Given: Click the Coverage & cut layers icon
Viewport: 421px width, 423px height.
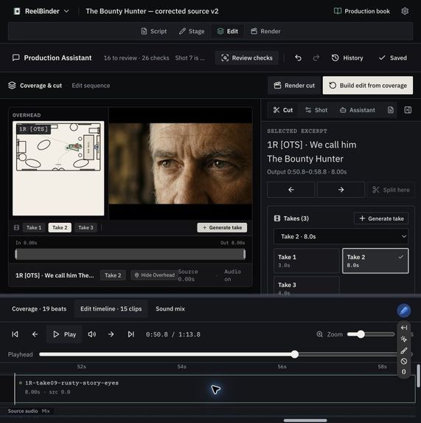Looking at the screenshot, I should [x=12, y=86].
